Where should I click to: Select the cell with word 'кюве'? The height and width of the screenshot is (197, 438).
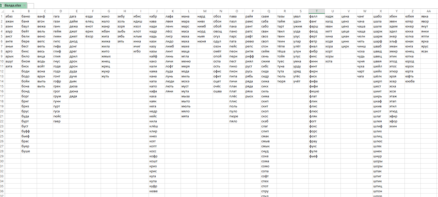(157, 191)
